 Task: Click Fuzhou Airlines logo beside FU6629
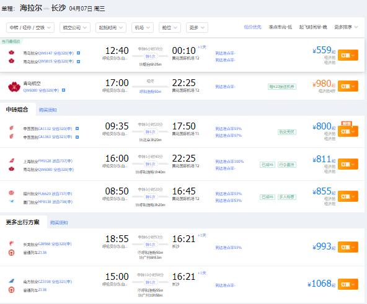pyautogui.click(x=11, y=193)
